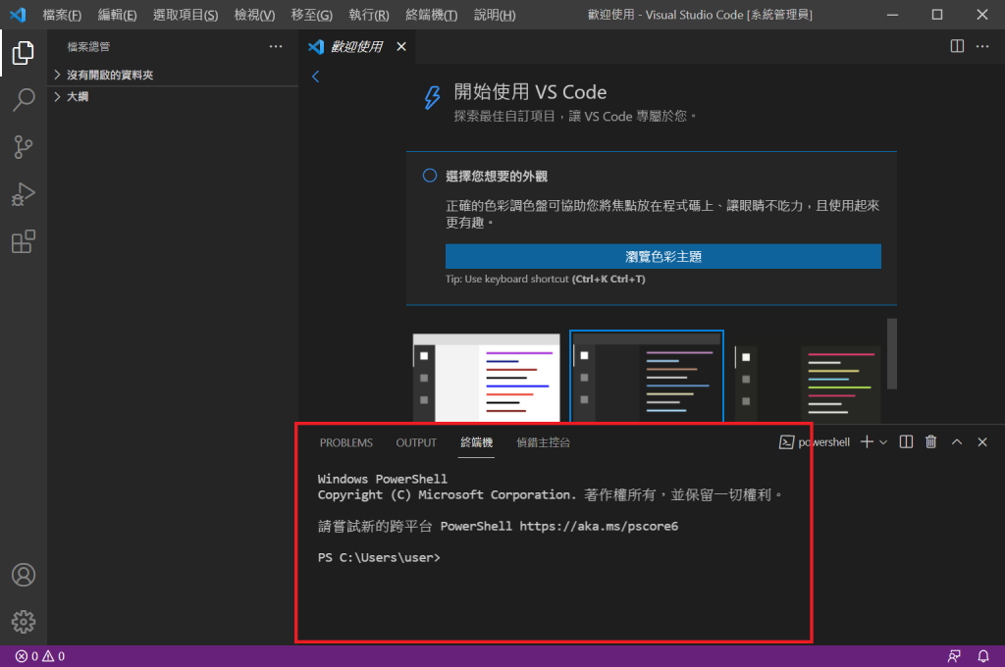
Task: Open the 檔案(F) menu
Action: point(62,15)
